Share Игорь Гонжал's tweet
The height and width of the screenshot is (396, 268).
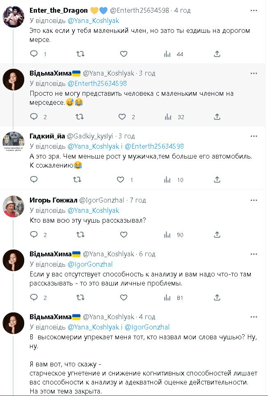pos(218,235)
